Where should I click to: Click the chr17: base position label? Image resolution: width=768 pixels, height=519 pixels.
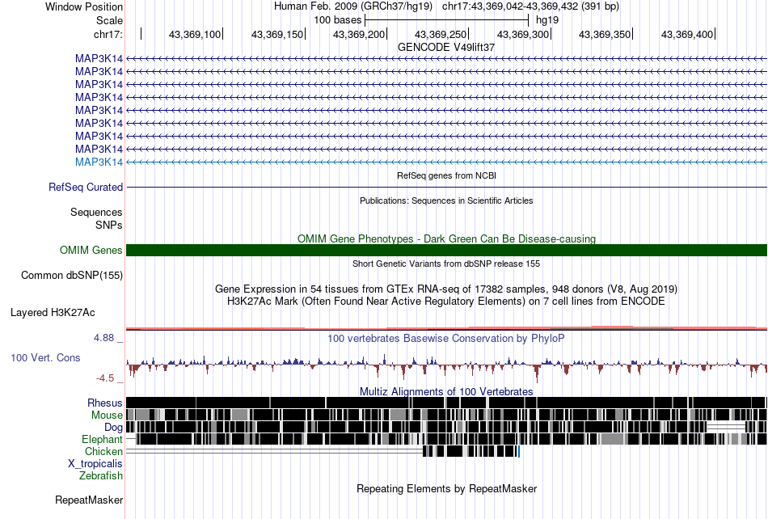click(108, 34)
